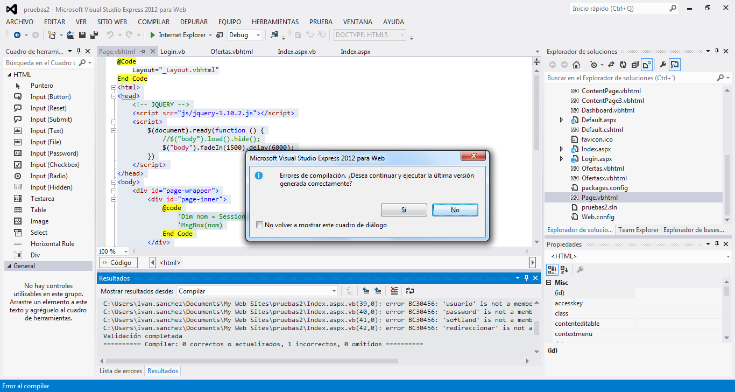Viewport: 735px width, 392px height.
Task: Open browser selection arrow next to Internet Explorer
Action: [210, 35]
